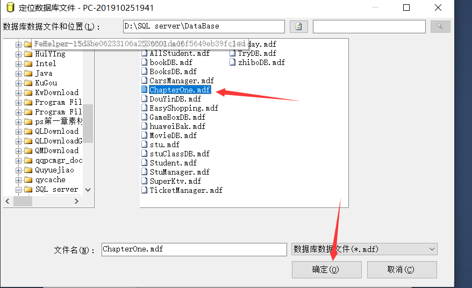Select the stuClassDB.mdf file name
Screen dimensions: 472x288
point(180,154)
